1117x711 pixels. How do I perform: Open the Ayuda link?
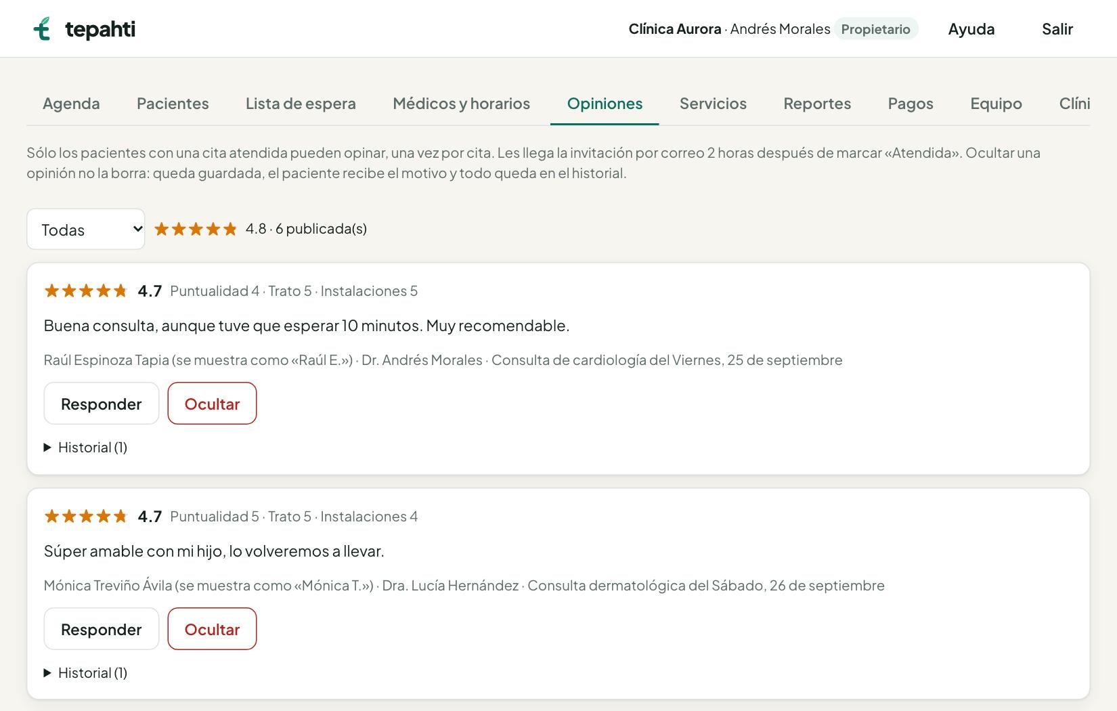tap(971, 29)
